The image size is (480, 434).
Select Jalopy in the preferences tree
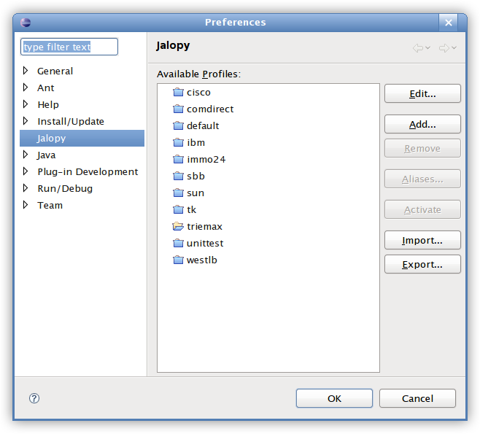82,139
